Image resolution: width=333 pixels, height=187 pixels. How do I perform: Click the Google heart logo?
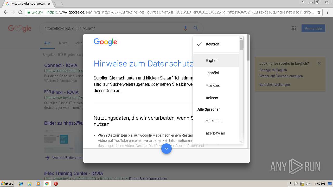coord(20,28)
